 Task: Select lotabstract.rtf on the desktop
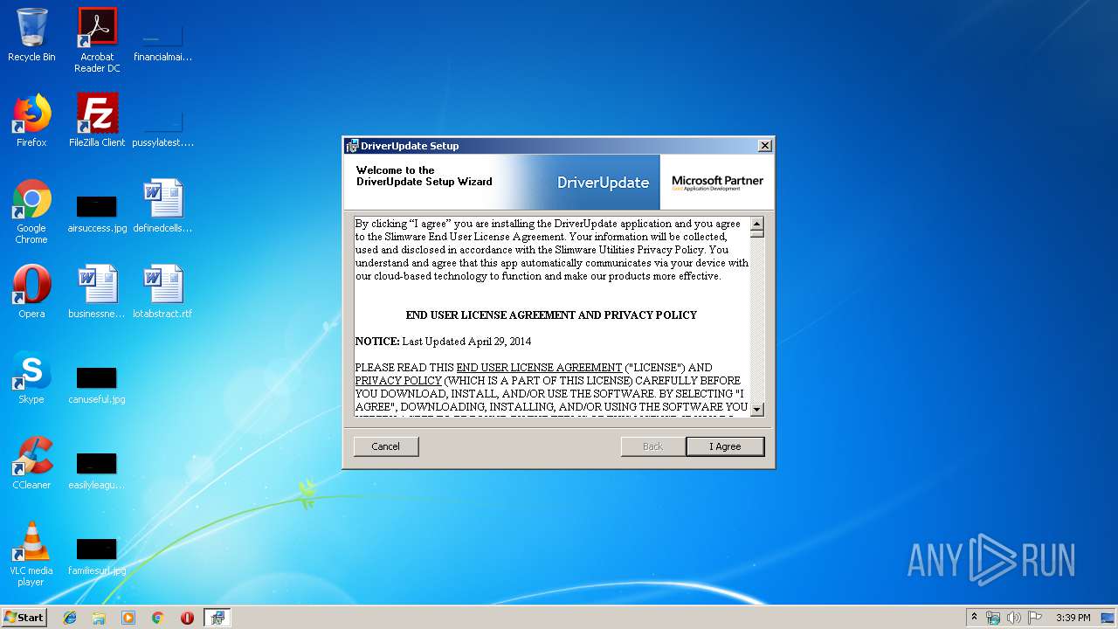(x=162, y=292)
